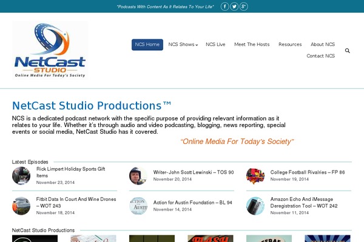Click the November 11, 2014 date
The image size is (364, 242).
click(289, 213)
